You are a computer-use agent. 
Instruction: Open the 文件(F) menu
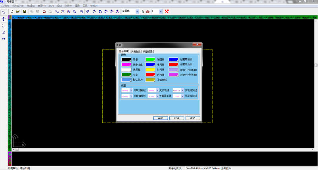point(5,6)
